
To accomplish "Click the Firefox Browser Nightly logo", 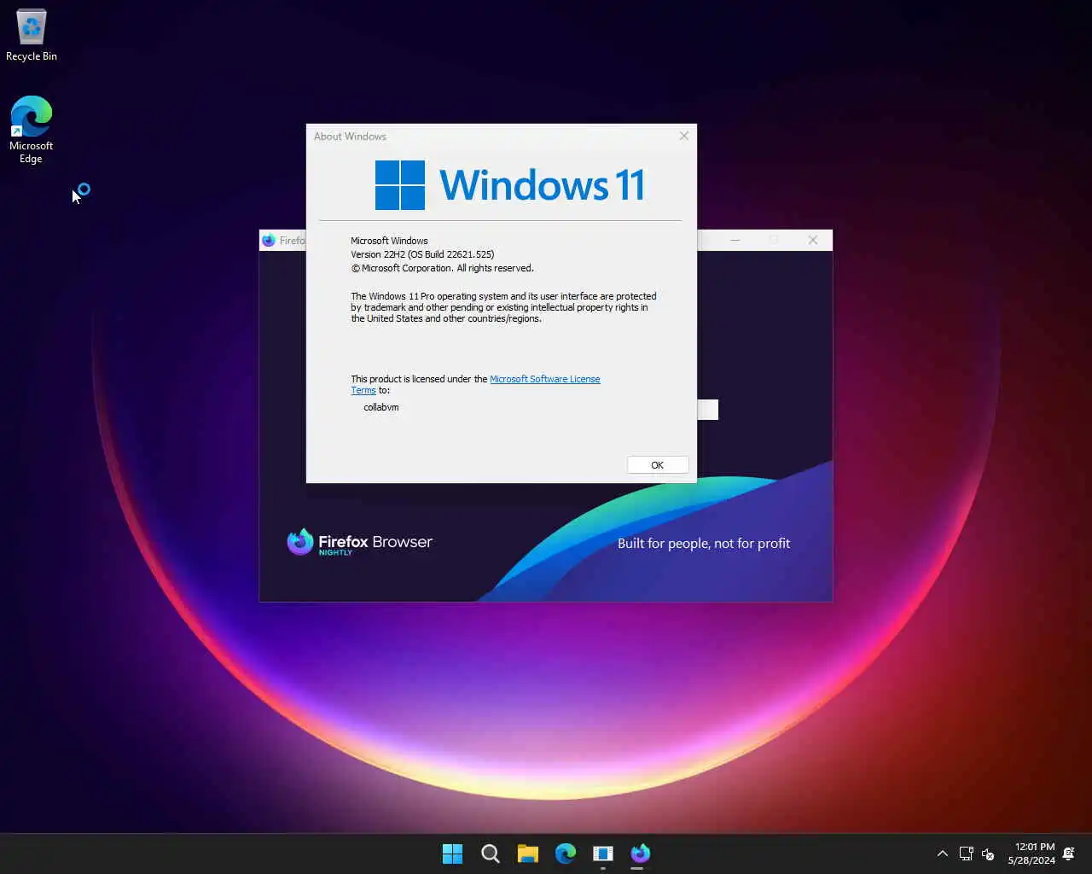I will [x=359, y=542].
